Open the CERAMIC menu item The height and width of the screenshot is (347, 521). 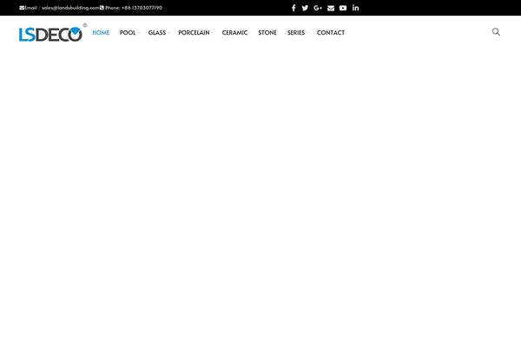[x=234, y=33]
